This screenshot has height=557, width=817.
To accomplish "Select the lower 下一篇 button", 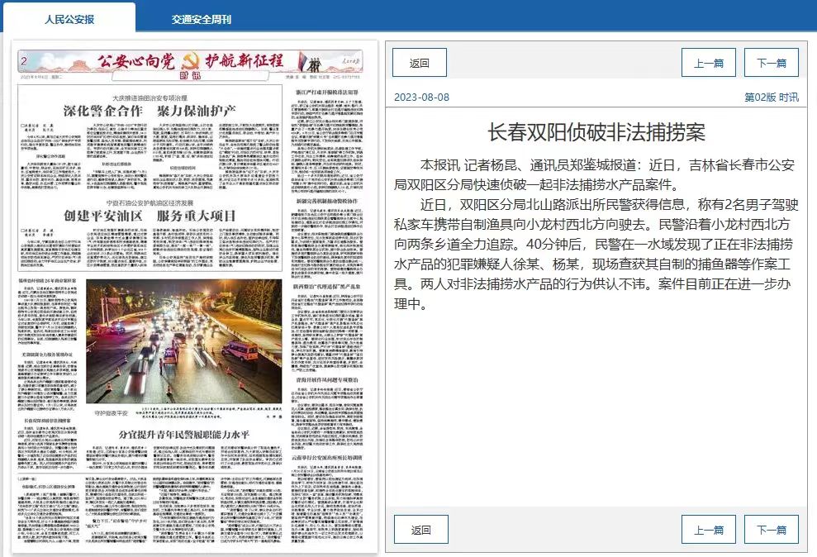I will point(771,530).
